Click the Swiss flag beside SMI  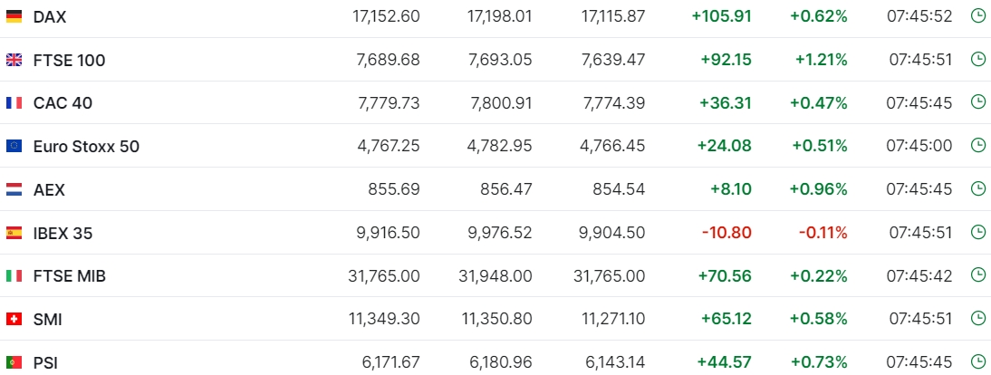click(x=14, y=319)
